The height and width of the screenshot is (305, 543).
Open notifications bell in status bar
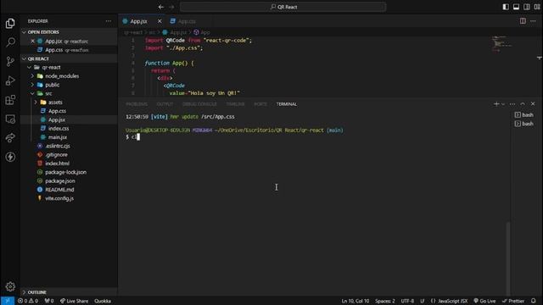pyautogui.click(x=534, y=301)
